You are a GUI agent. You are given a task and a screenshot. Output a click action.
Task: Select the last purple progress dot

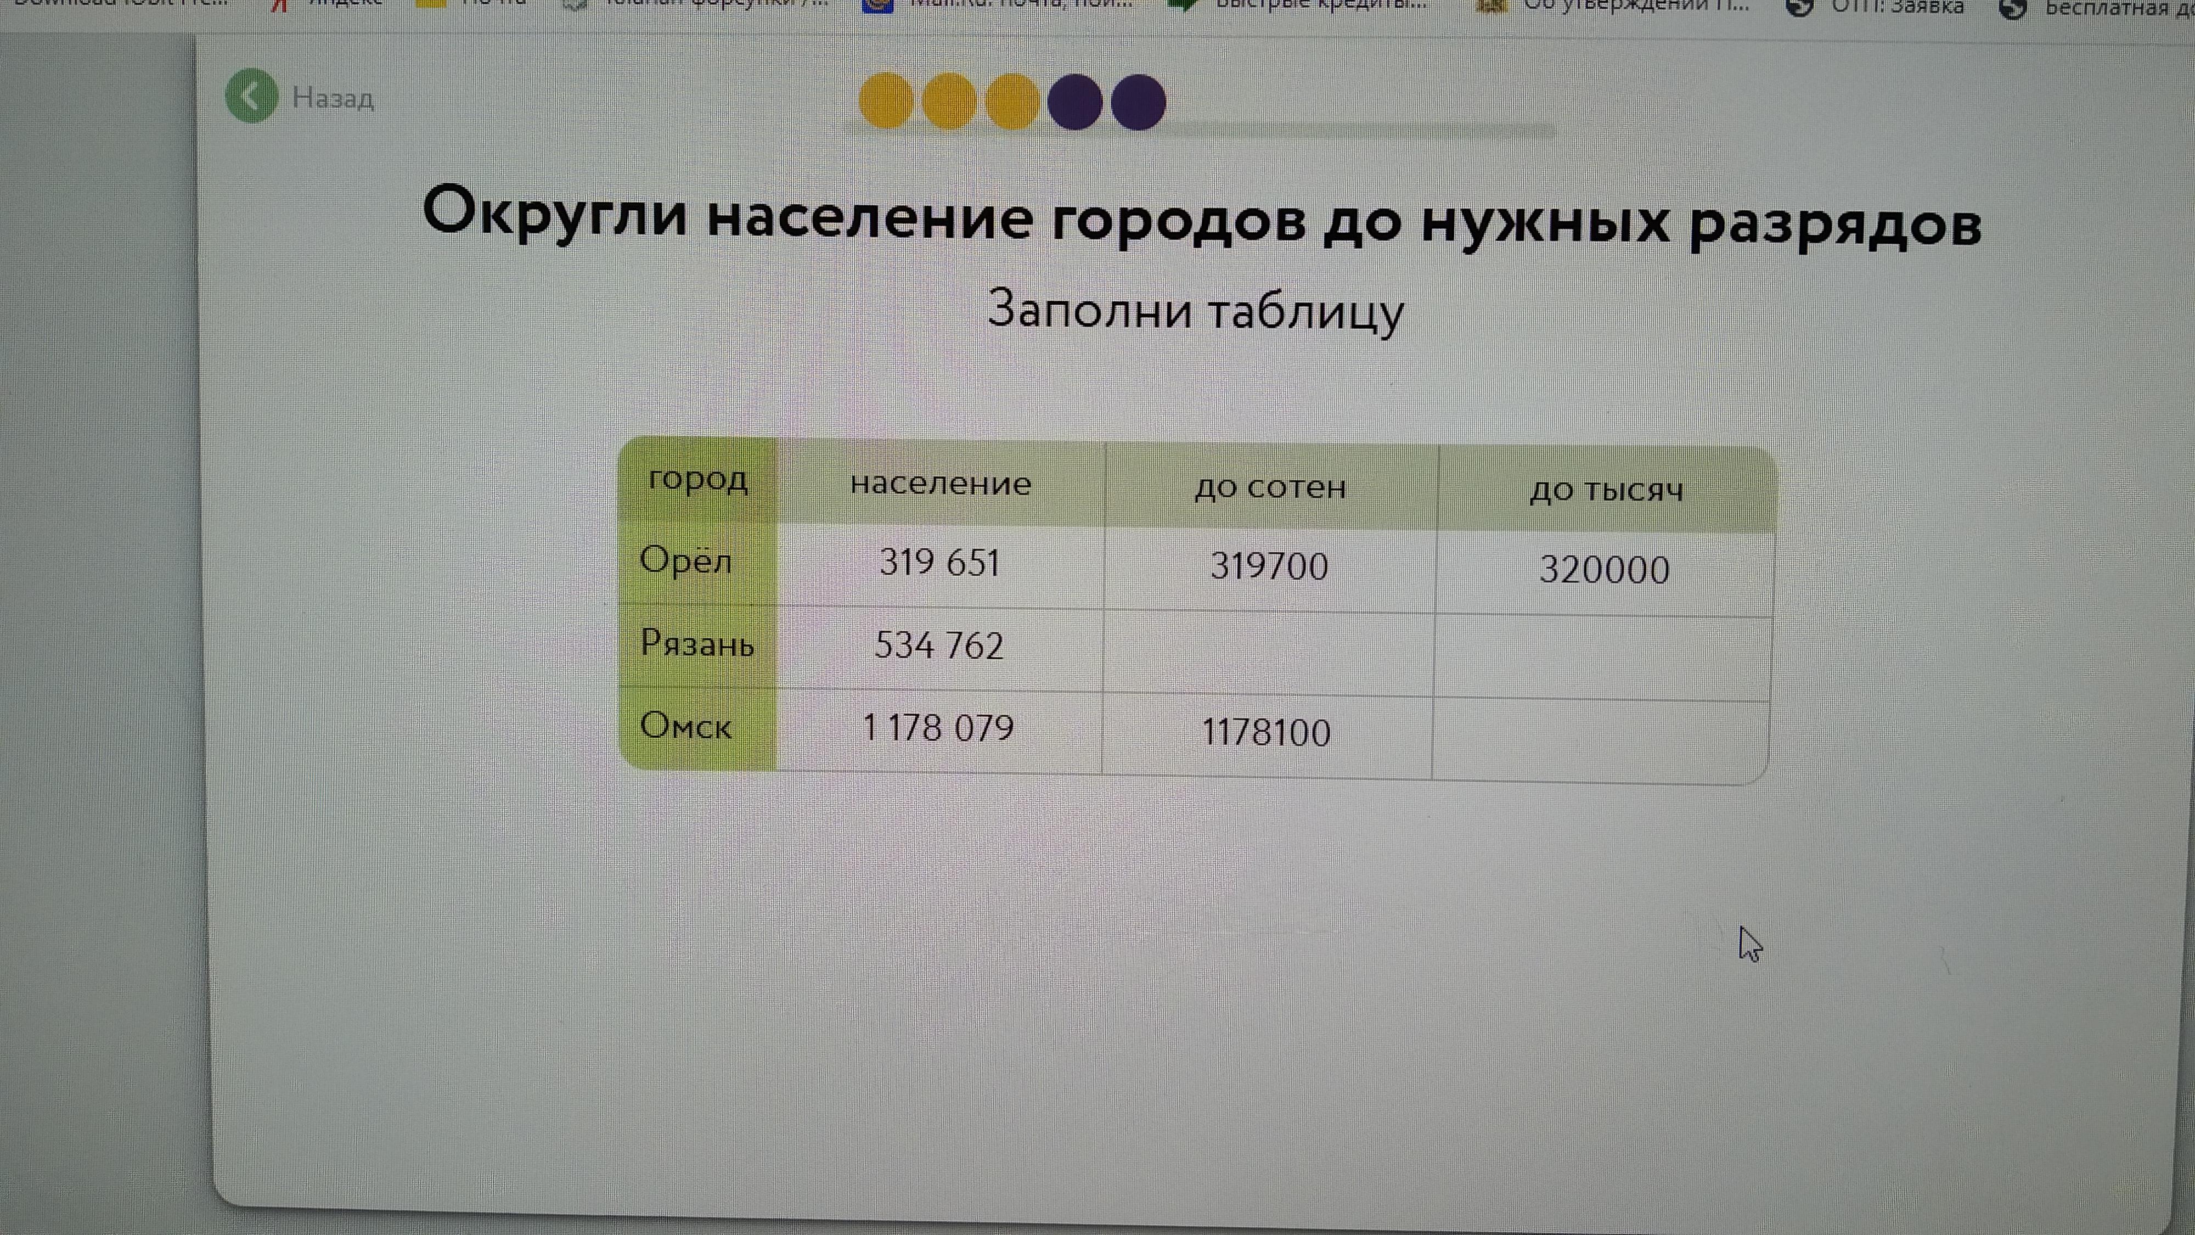pos(1139,103)
